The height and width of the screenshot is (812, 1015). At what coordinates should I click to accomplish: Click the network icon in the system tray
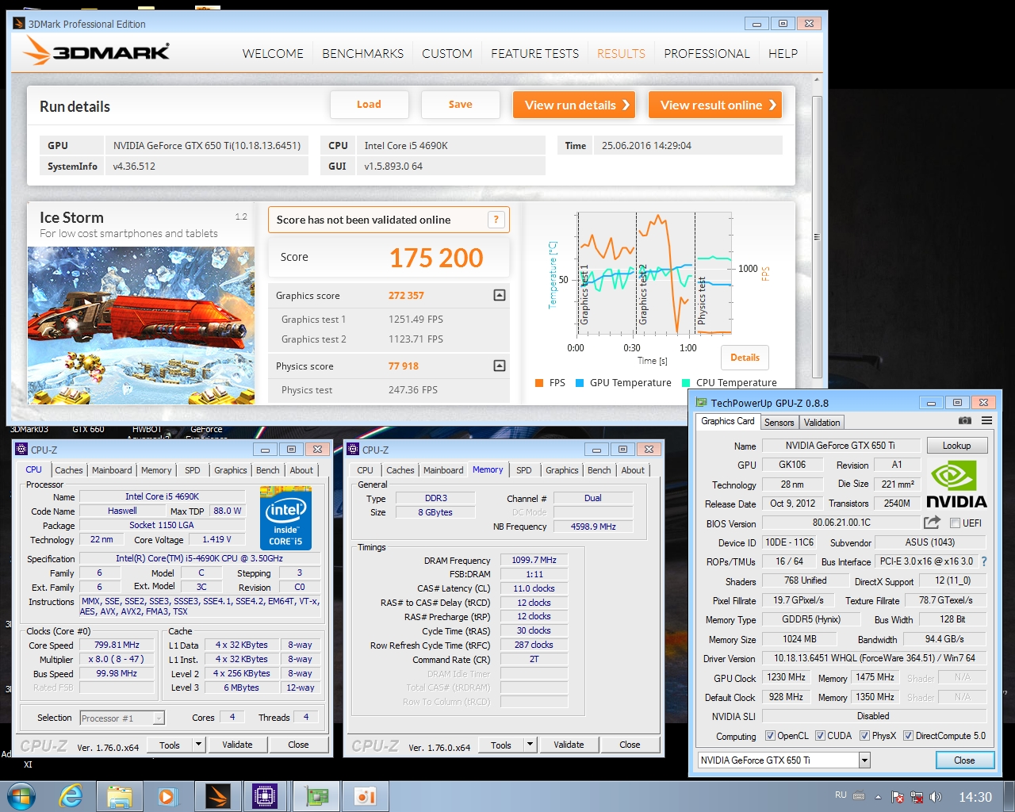(x=917, y=797)
